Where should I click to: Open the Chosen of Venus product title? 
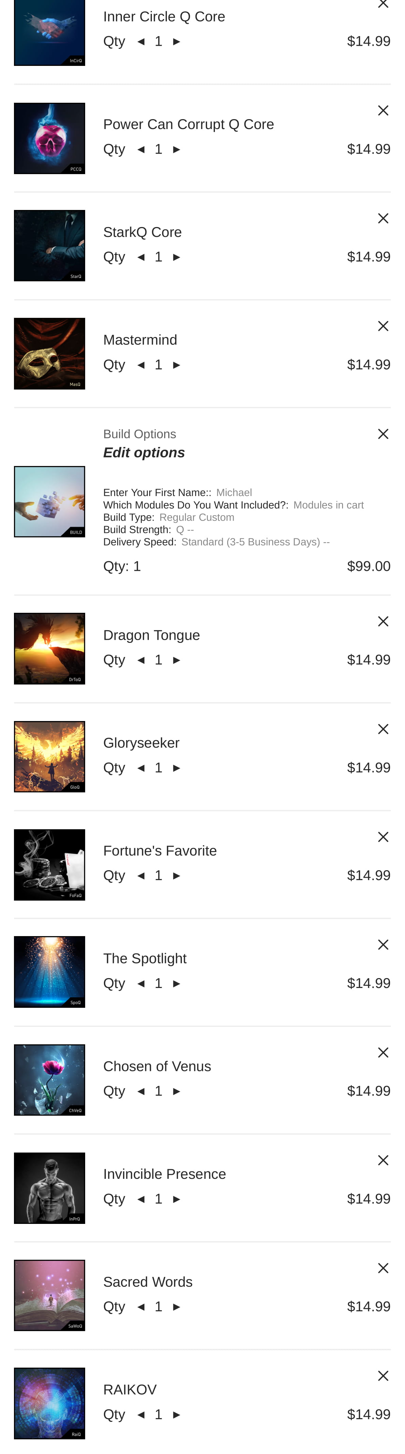click(157, 1066)
